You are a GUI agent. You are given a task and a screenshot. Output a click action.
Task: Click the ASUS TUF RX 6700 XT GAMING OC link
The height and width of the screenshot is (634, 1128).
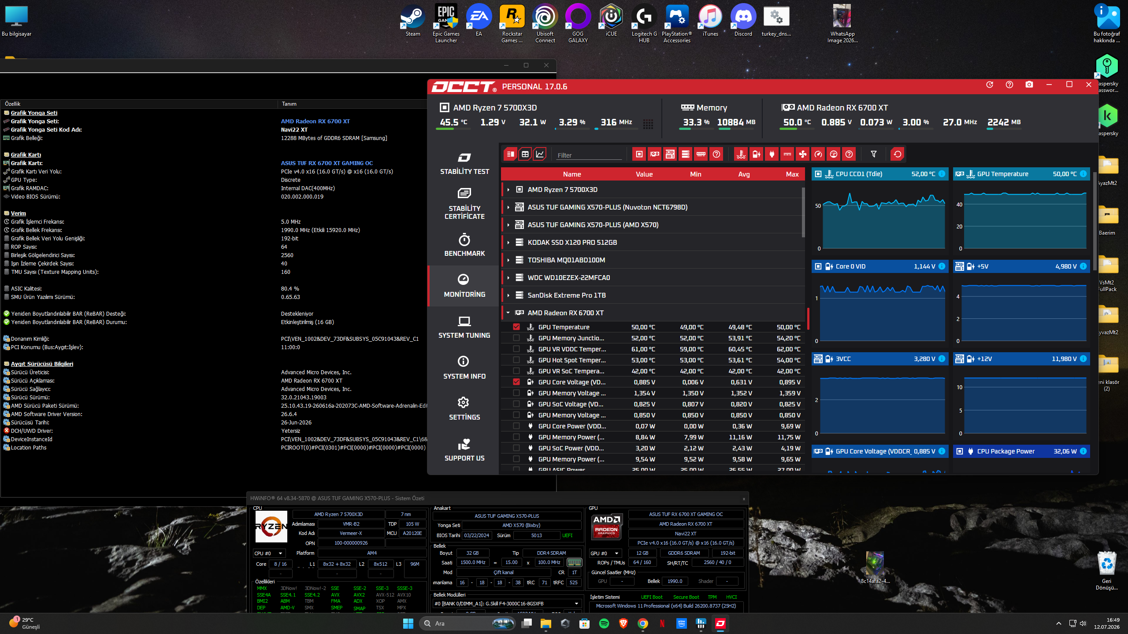pyautogui.click(x=327, y=163)
